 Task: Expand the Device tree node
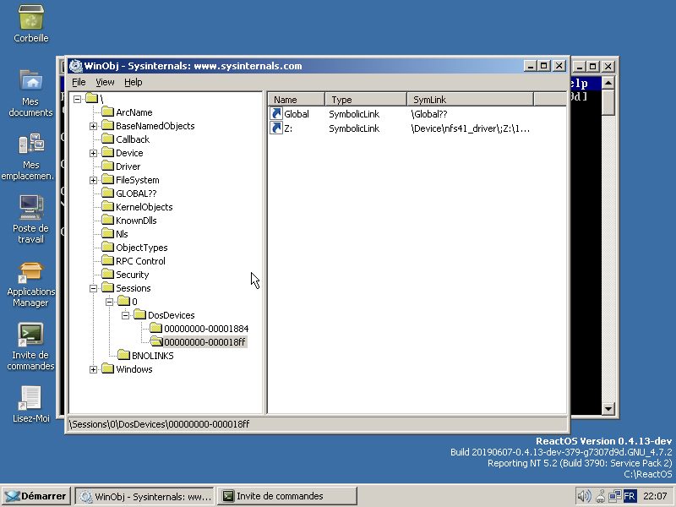click(x=93, y=153)
